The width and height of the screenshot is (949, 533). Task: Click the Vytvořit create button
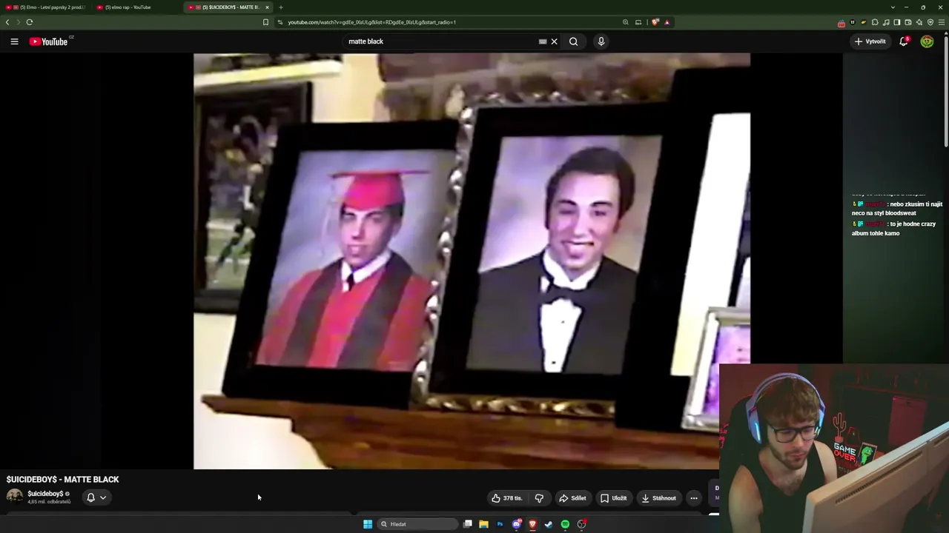[870, 41]
